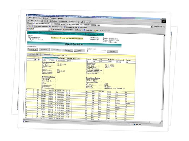The width and height of the screenshot is (189, 141).
Task: Open the Favoriten toolbar button
Action: (x=63, y=21)
